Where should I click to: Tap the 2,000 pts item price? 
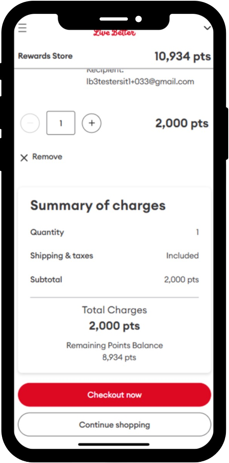pos(182,124)
